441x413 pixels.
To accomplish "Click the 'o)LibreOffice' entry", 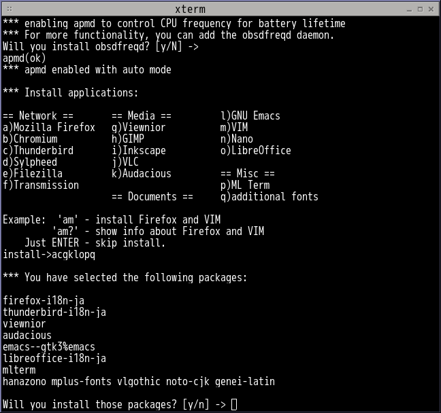I will point(256,151).
